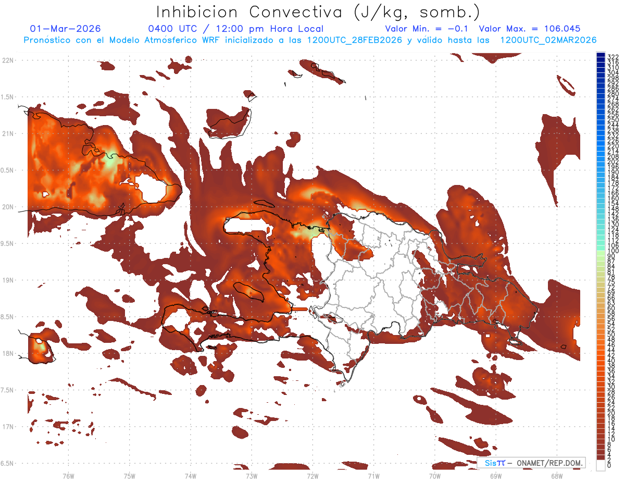Screen dimensions: 625x483
Task: Click the "20N" latitude label
Action: 7,207
